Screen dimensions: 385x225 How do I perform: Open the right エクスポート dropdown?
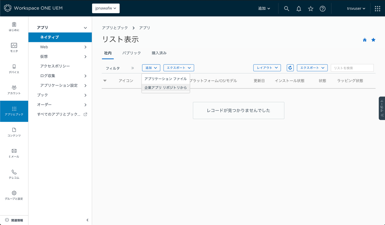[312, 68]
